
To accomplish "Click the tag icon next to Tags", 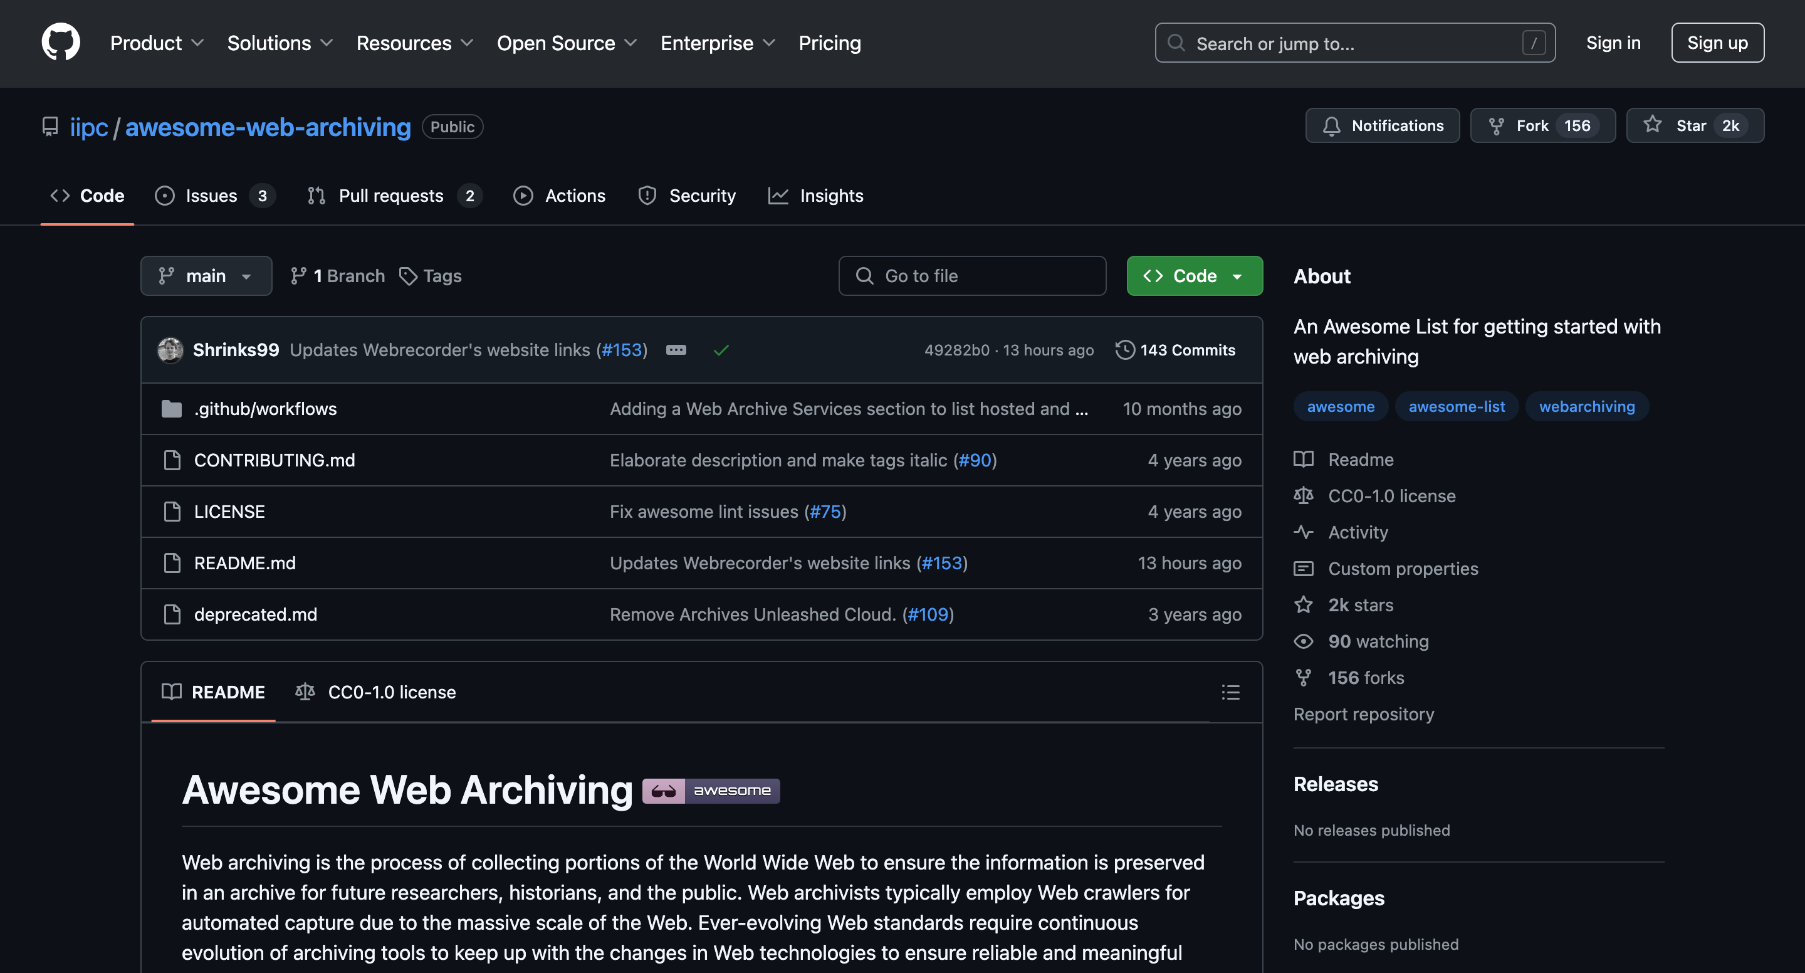I will 408,276.
